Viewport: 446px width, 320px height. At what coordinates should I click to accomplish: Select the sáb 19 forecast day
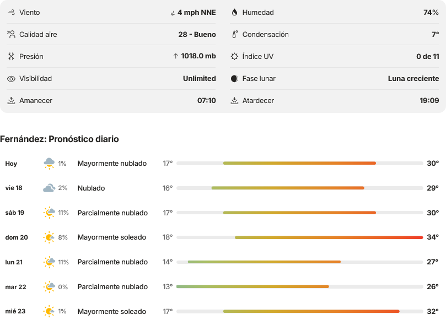coord(15,213)
